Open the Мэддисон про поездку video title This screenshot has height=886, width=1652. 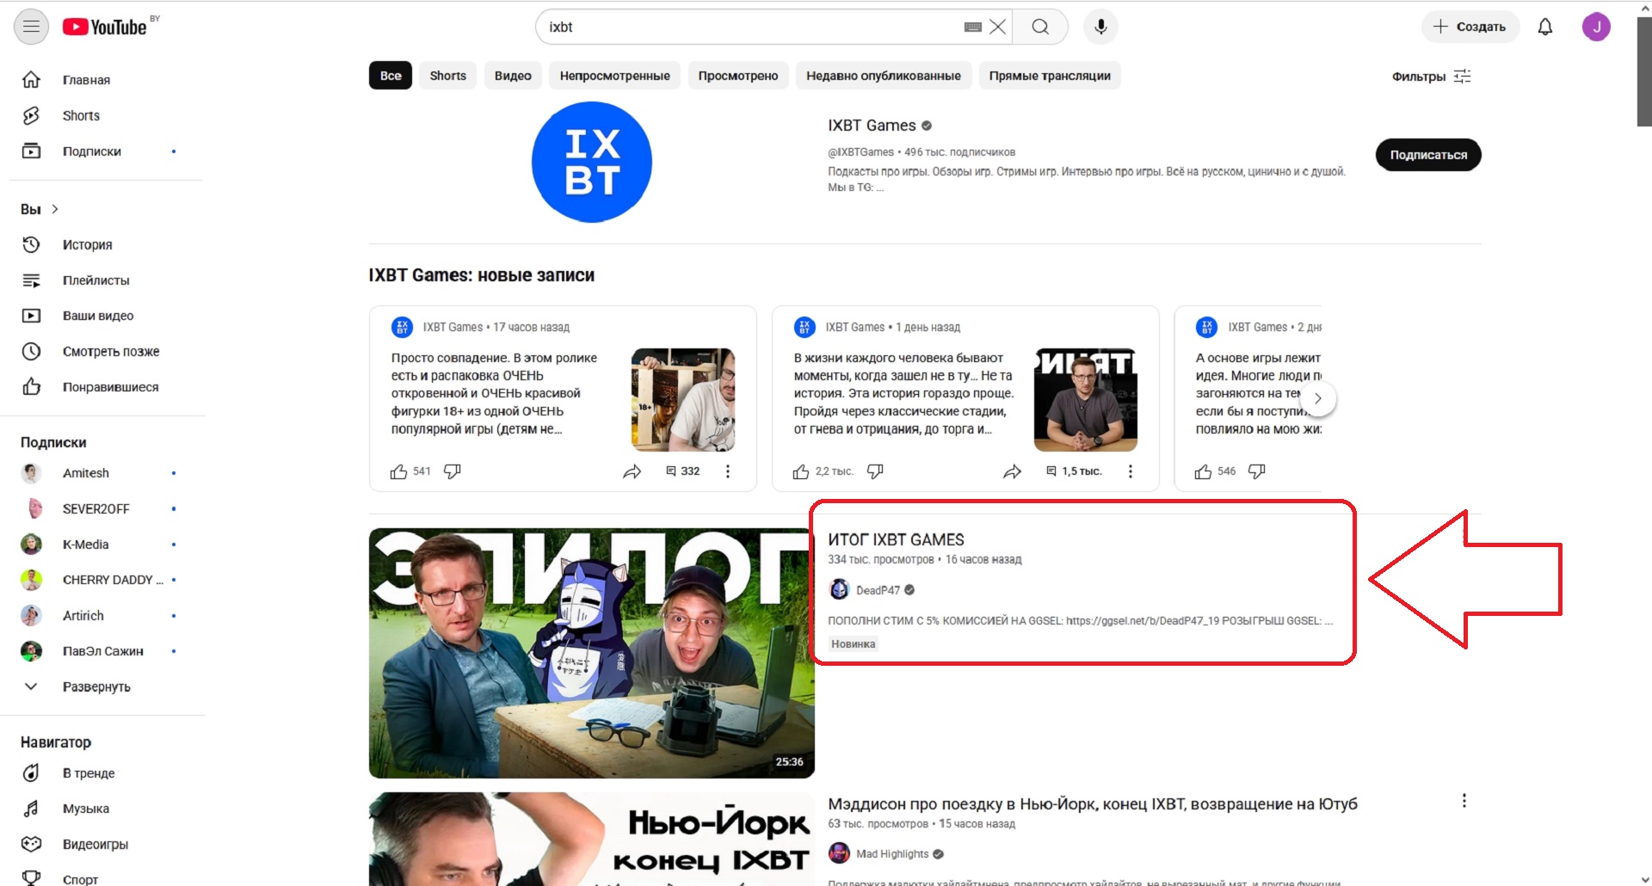(x=1093, y=804)
